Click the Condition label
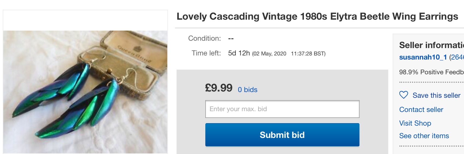The width and height of the screenshot is (464, 154). [x=204, y=38]
